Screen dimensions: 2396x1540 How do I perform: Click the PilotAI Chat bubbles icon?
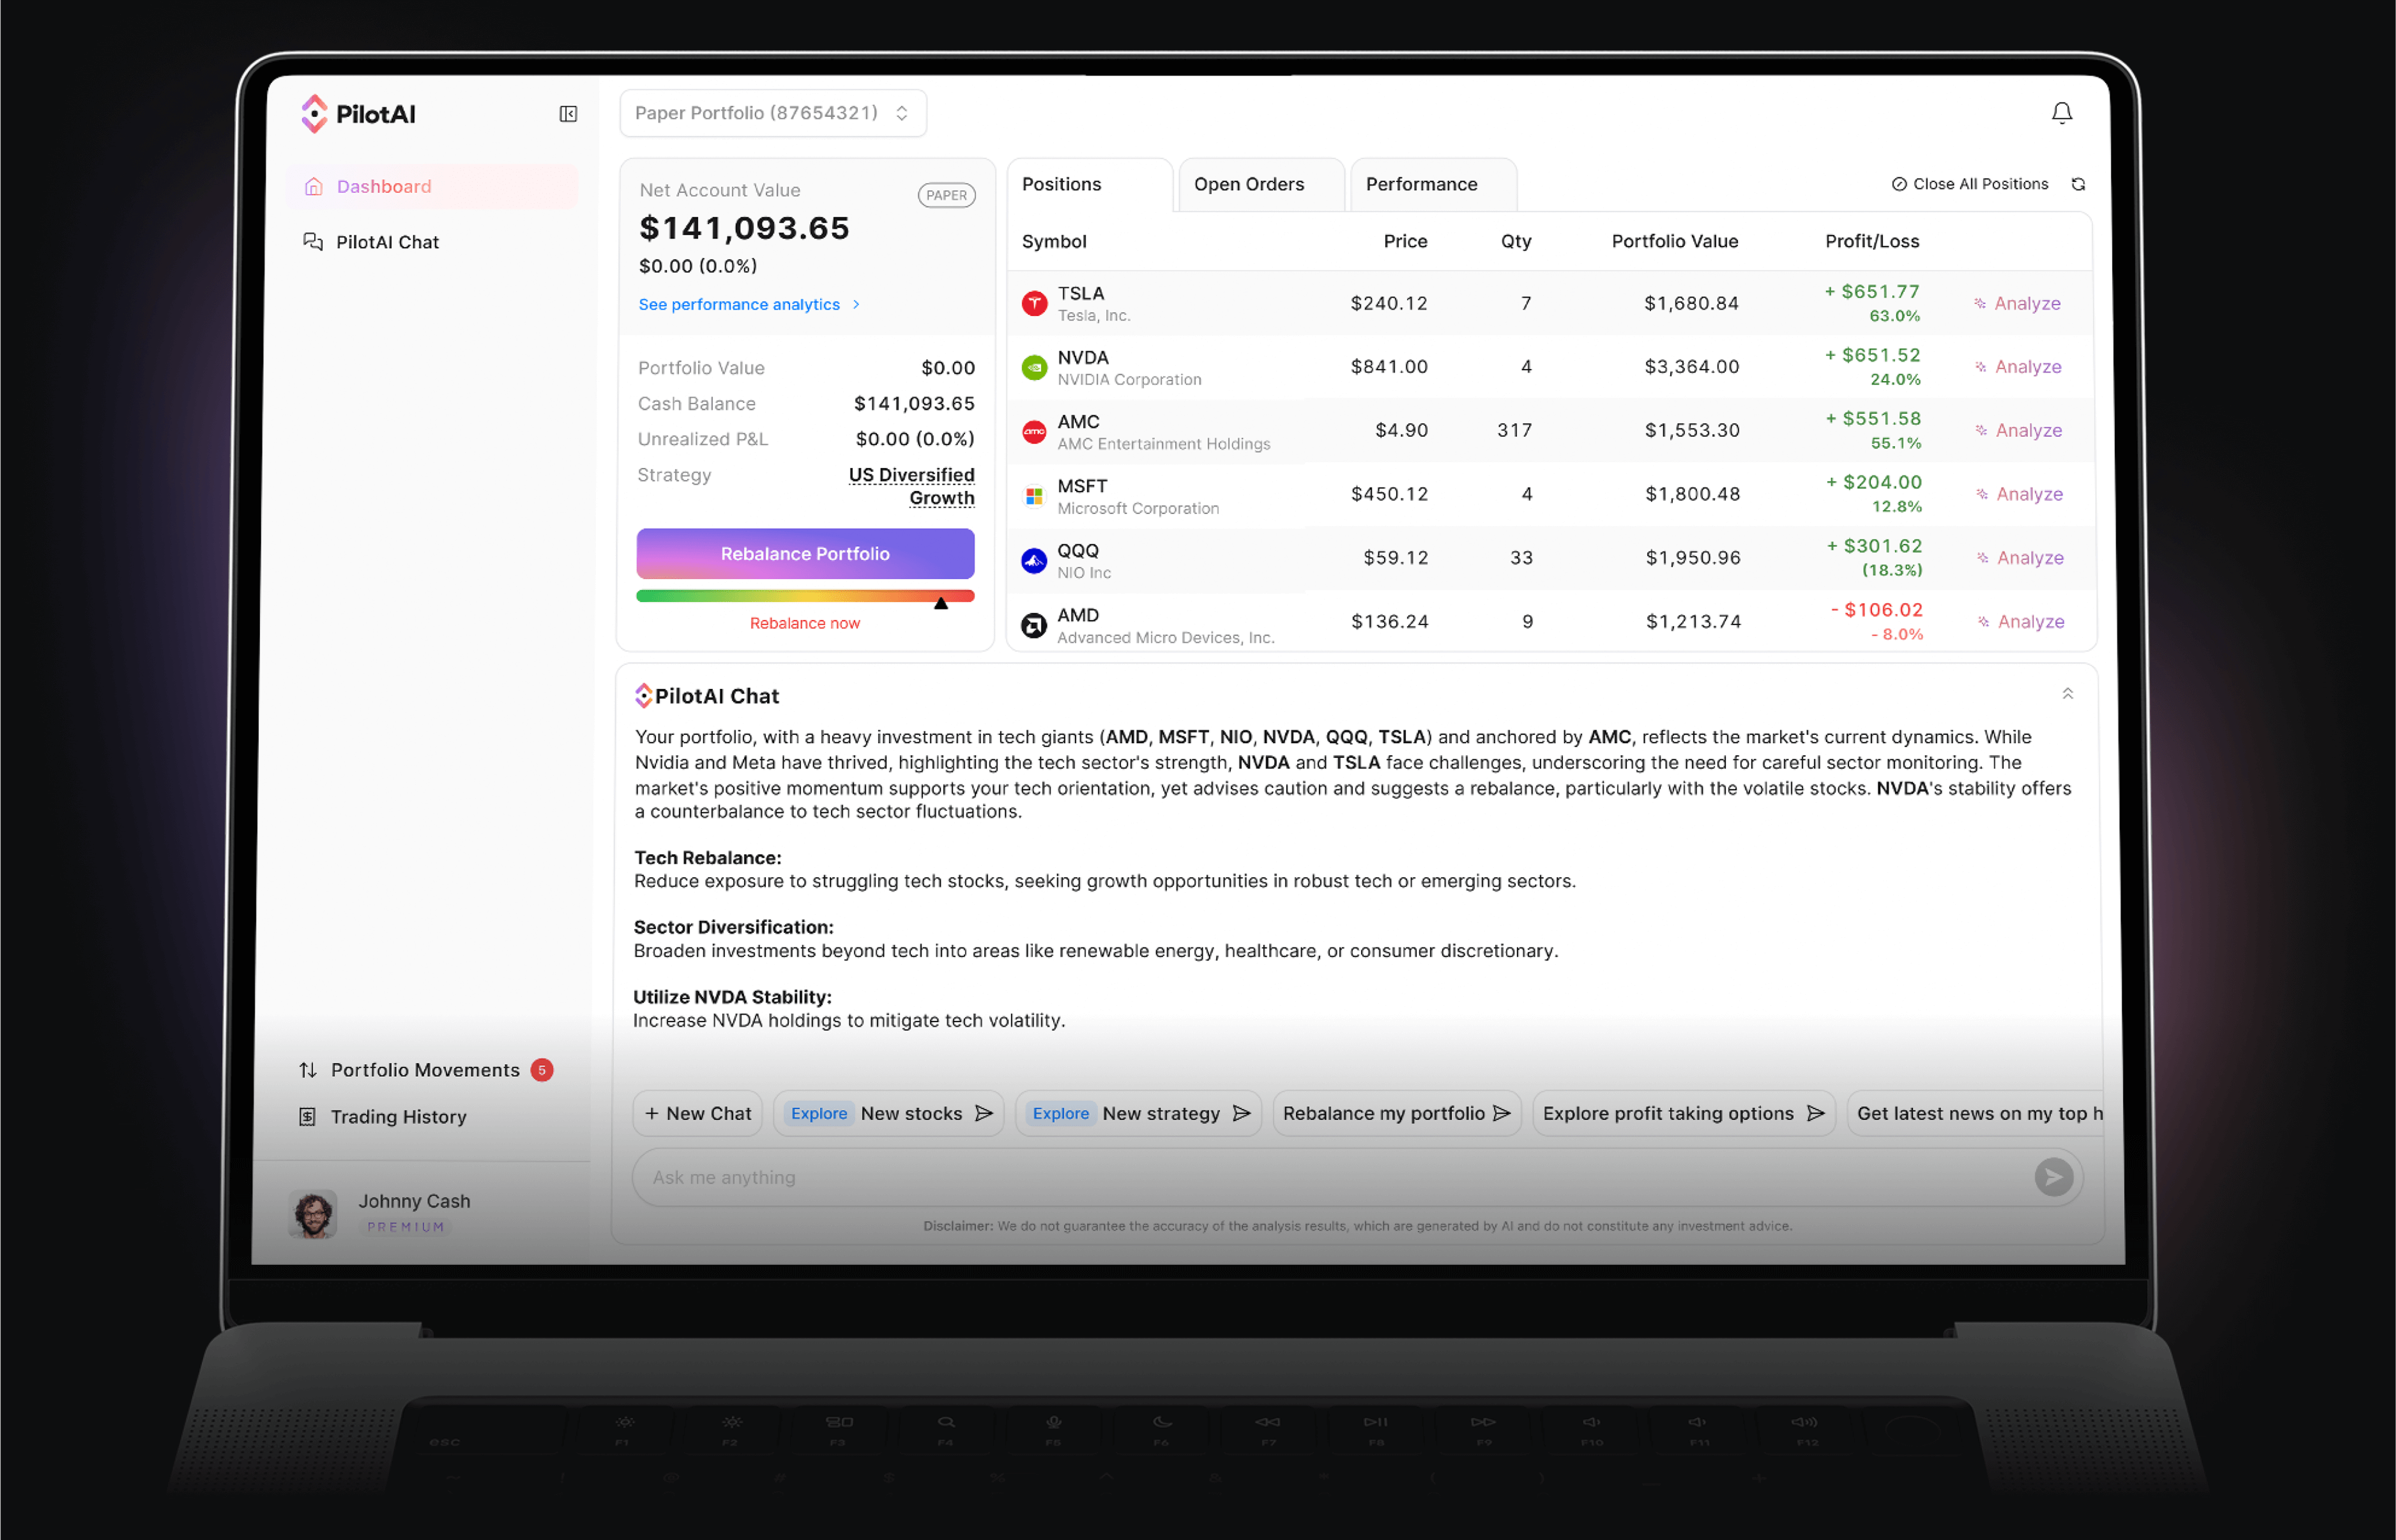[313, 242]
